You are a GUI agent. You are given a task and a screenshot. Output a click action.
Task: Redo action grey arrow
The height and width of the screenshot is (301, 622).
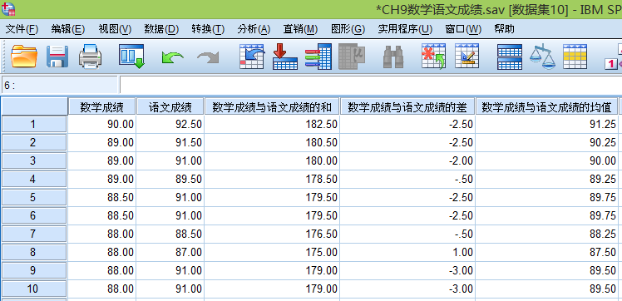(208, 58)
